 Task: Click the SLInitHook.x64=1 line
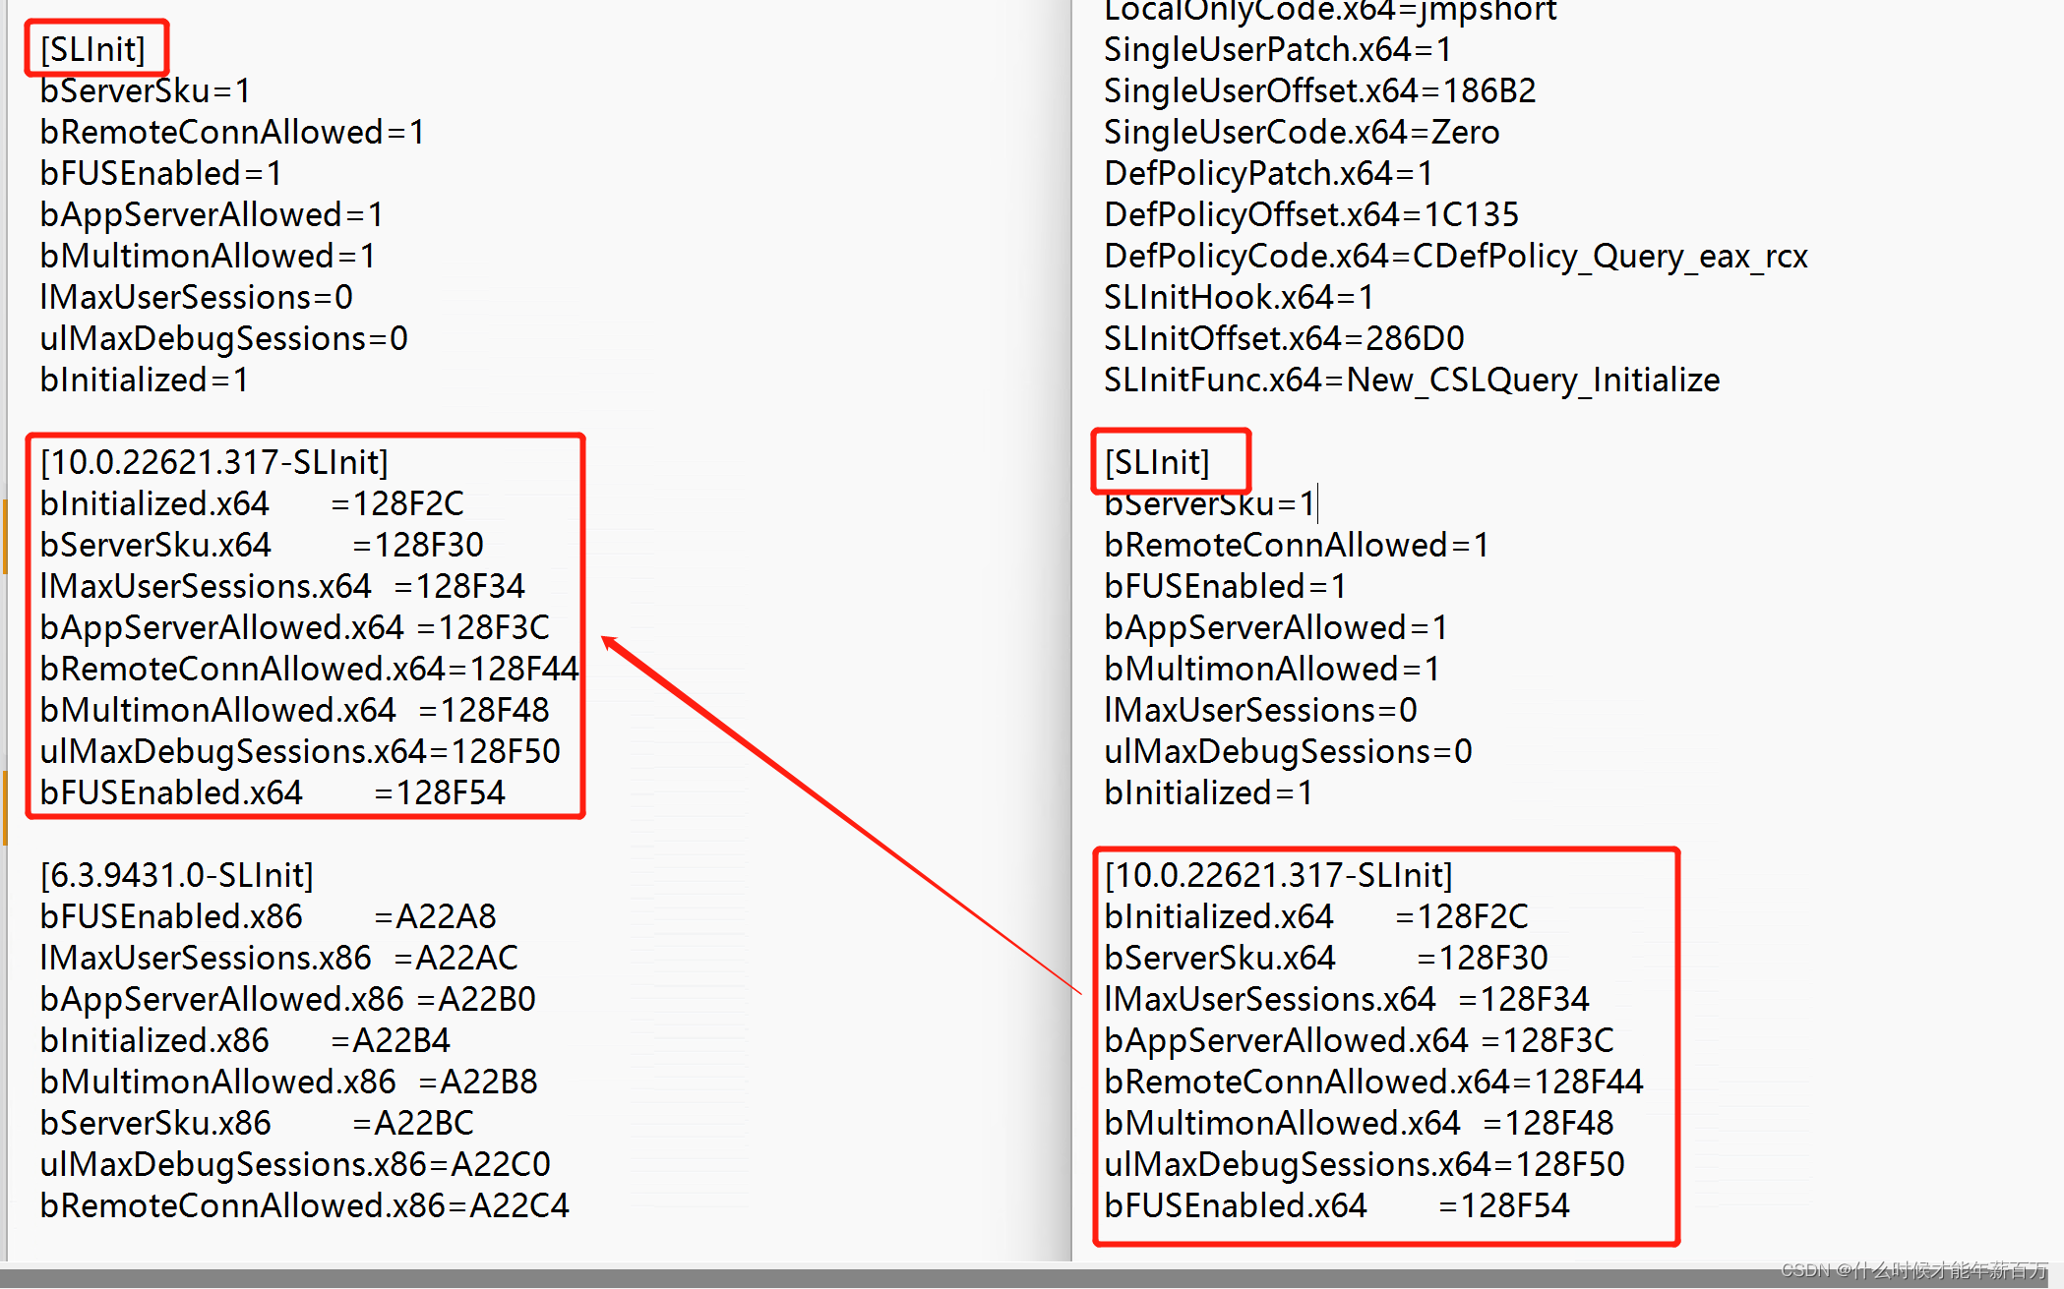[x=1238, y=297]
